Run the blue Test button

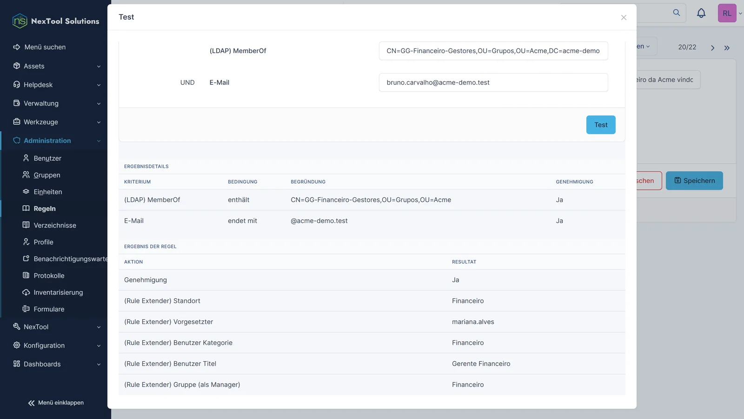pyautogui.click(x=601, y=125)
